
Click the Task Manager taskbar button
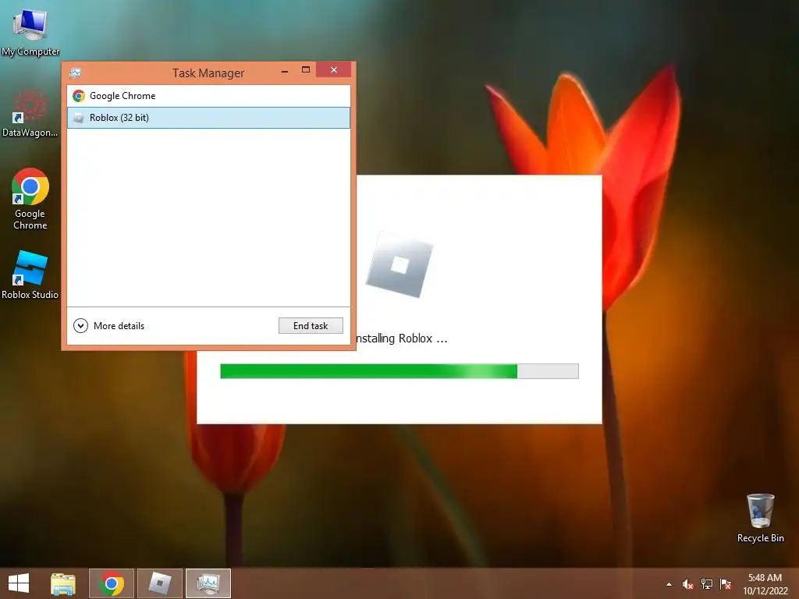(208, 583)
